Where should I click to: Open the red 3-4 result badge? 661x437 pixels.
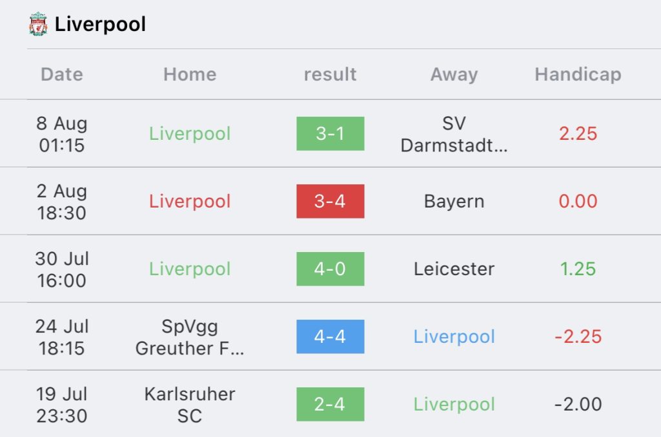coord(330,201)
